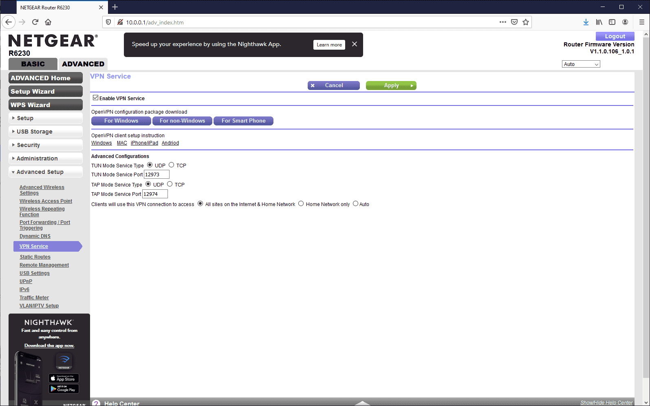Click the TUN Mode Service Port field
The image size is (650, 406).
156,175
